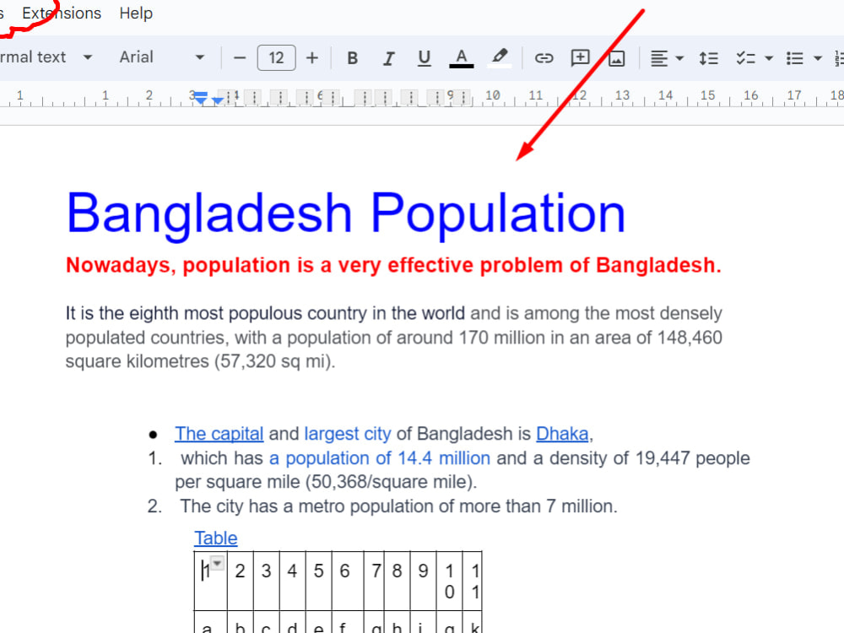Click table cell containing 9
Viewport: 844px width, 633px height.
point(423,581)
